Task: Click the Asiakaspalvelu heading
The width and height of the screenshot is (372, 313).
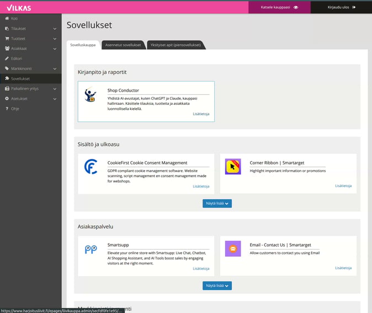Action: [95, 227]
